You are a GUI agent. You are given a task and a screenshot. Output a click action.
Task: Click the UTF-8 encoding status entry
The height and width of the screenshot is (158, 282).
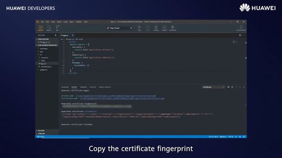pos(231,136)
